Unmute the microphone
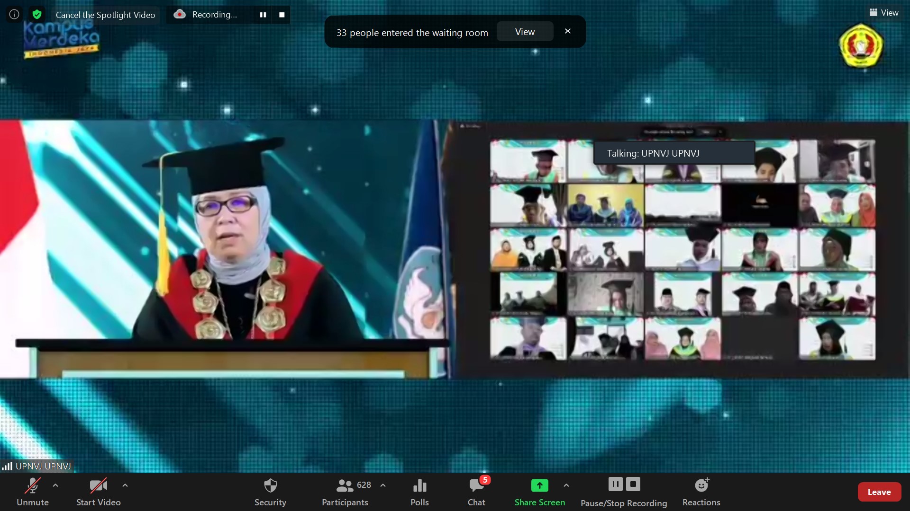 point(33,491)
